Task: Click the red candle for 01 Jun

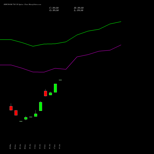Action: pos(16,113)
